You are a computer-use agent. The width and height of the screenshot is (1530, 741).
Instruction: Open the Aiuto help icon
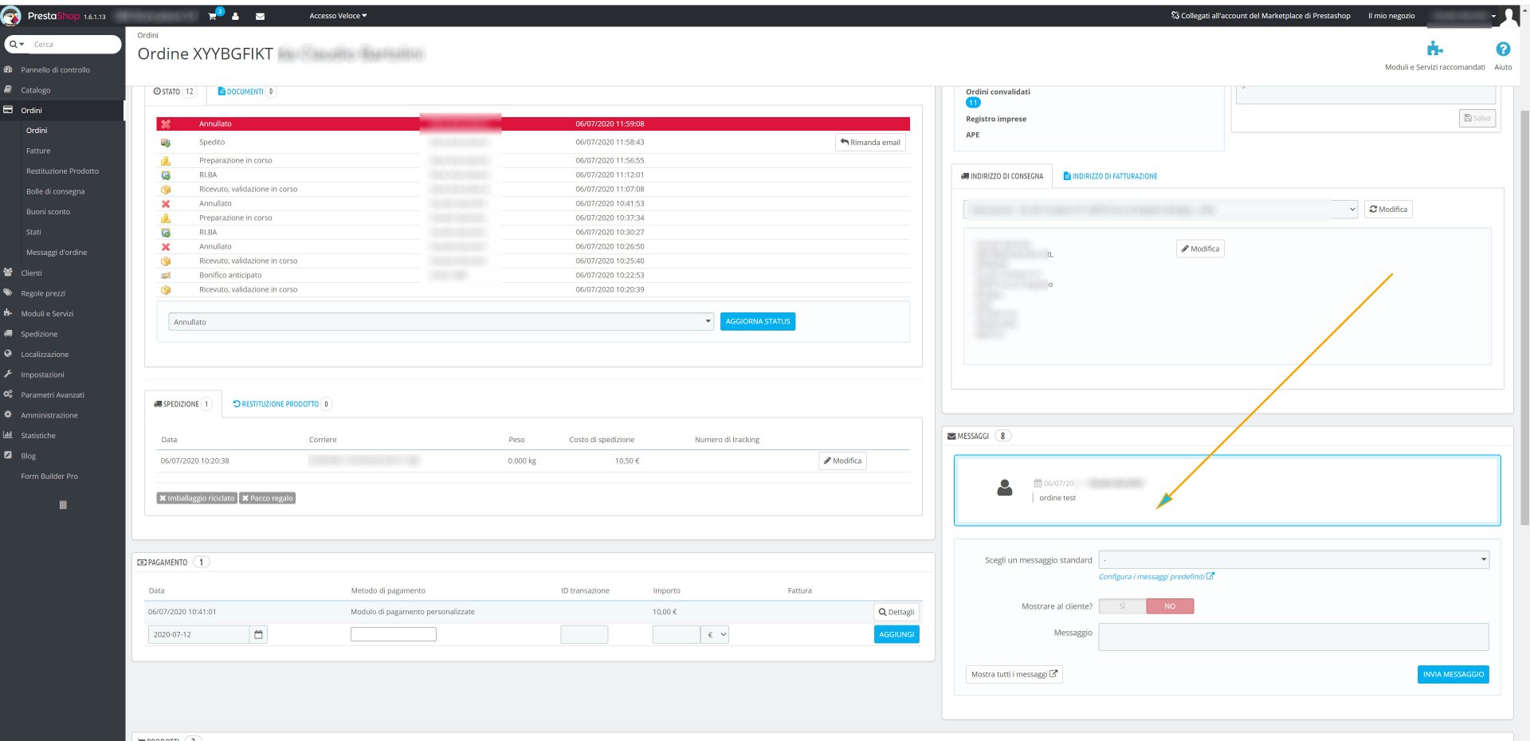[1503, 49]
